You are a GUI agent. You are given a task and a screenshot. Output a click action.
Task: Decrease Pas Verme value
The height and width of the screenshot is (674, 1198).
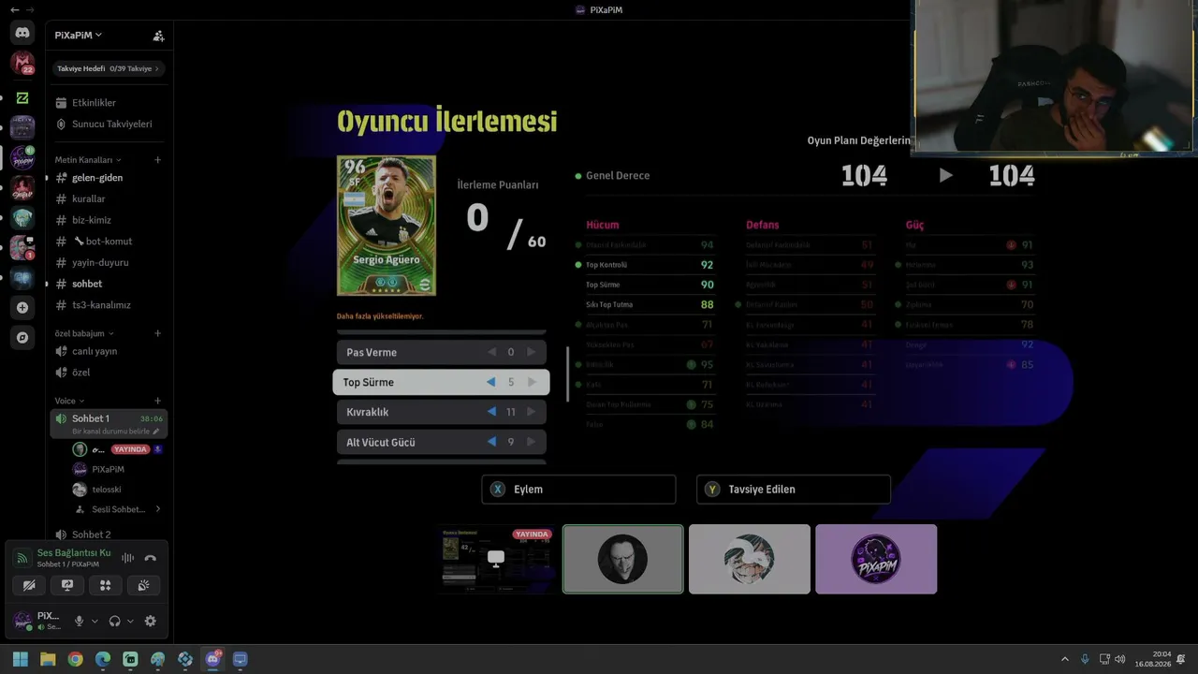[492, 353]
